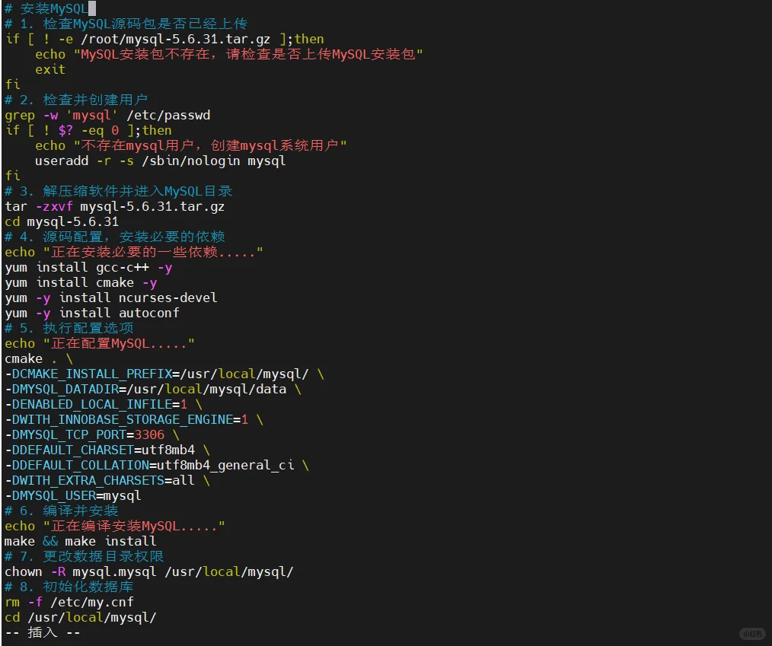Click the option '-DDEFAULT_CHARSET=utf8mb4'

point(100,450)
